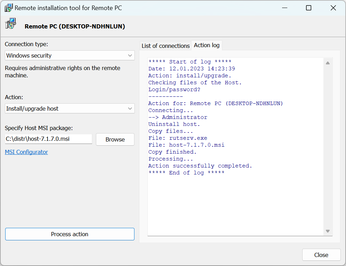
Task: Maximize the Remote installation tool window
Action: click(x=308, y=8)
